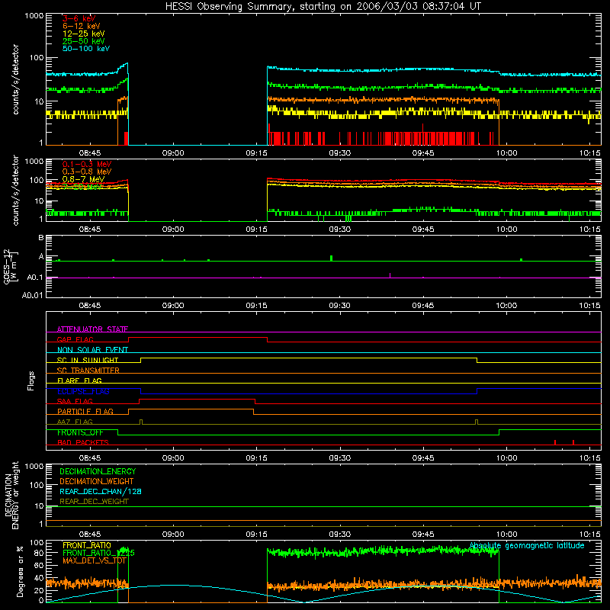Select the 0.3-0.8 MeV legend label
The image size is (610, 610).
tap(87, 172)
